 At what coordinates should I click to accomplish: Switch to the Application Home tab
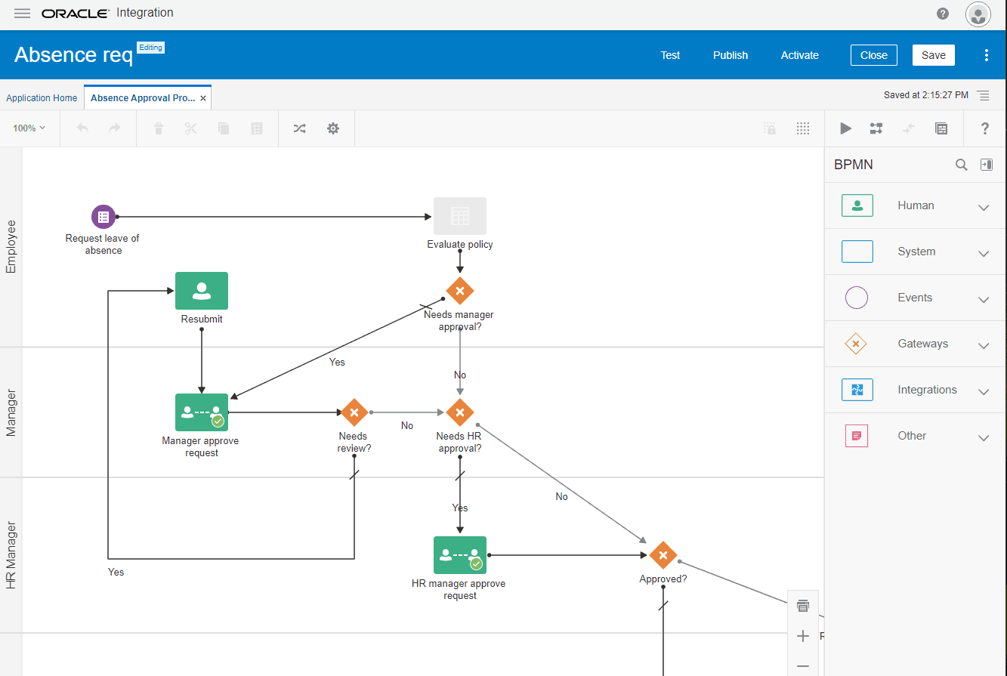tap(42, 98)
